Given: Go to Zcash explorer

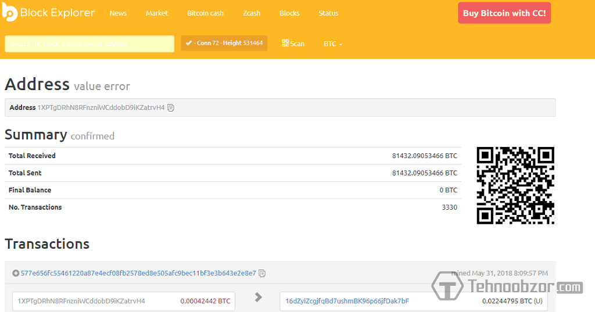Looking at the screenshot, I should click(252, 13).
